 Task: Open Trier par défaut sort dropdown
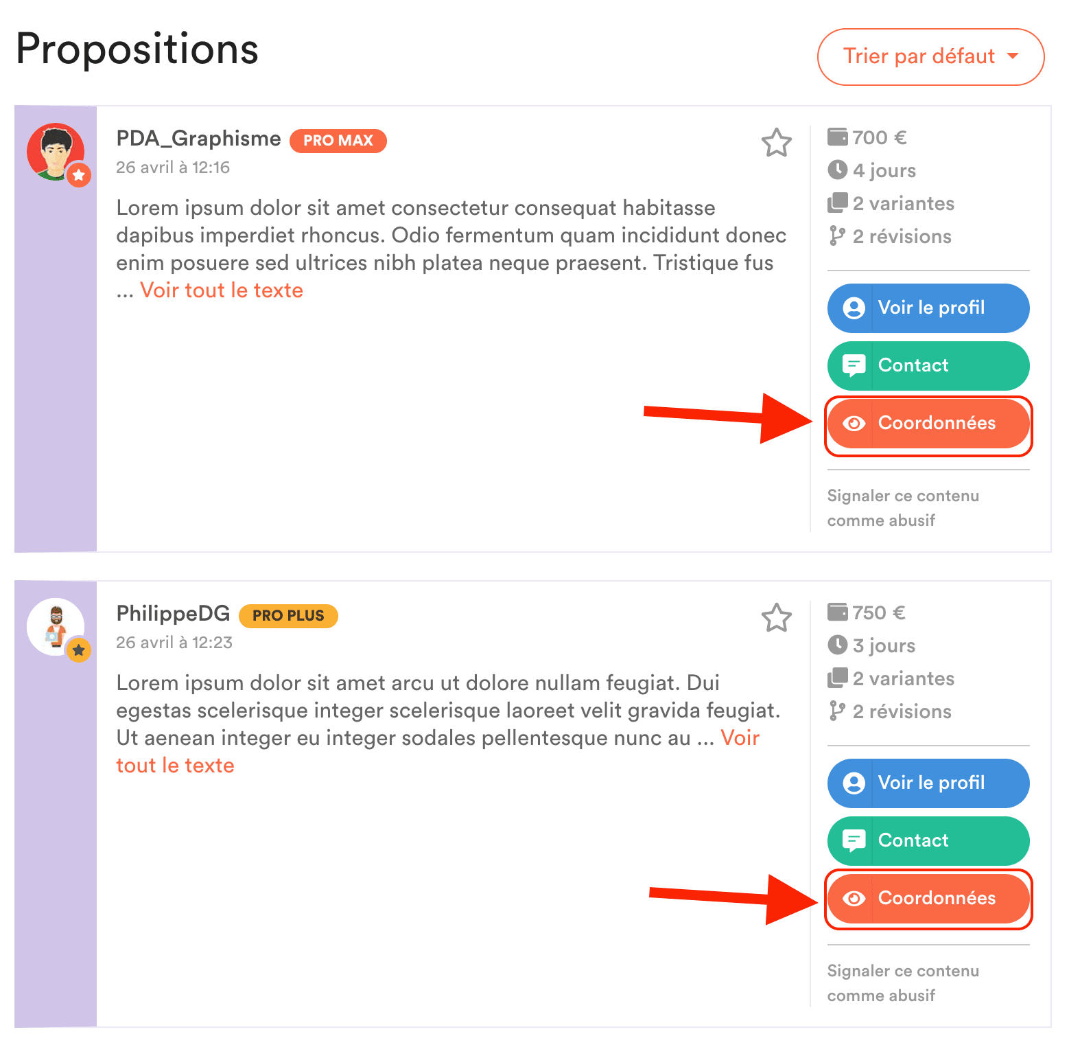[x=931, y=57]
